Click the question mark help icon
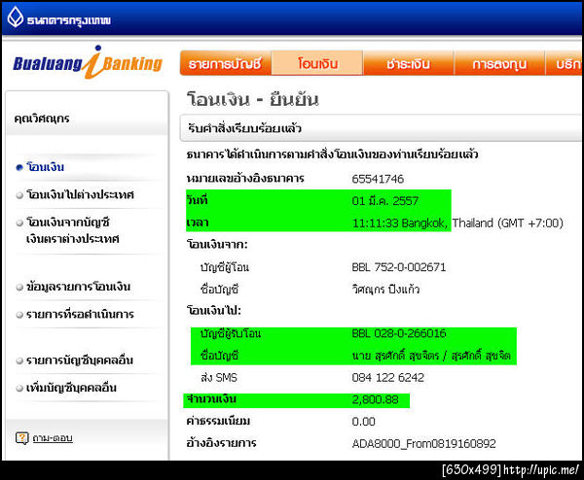Image resolution: width=584 pixels, height=480 pixels. click(x=21, y=438)
